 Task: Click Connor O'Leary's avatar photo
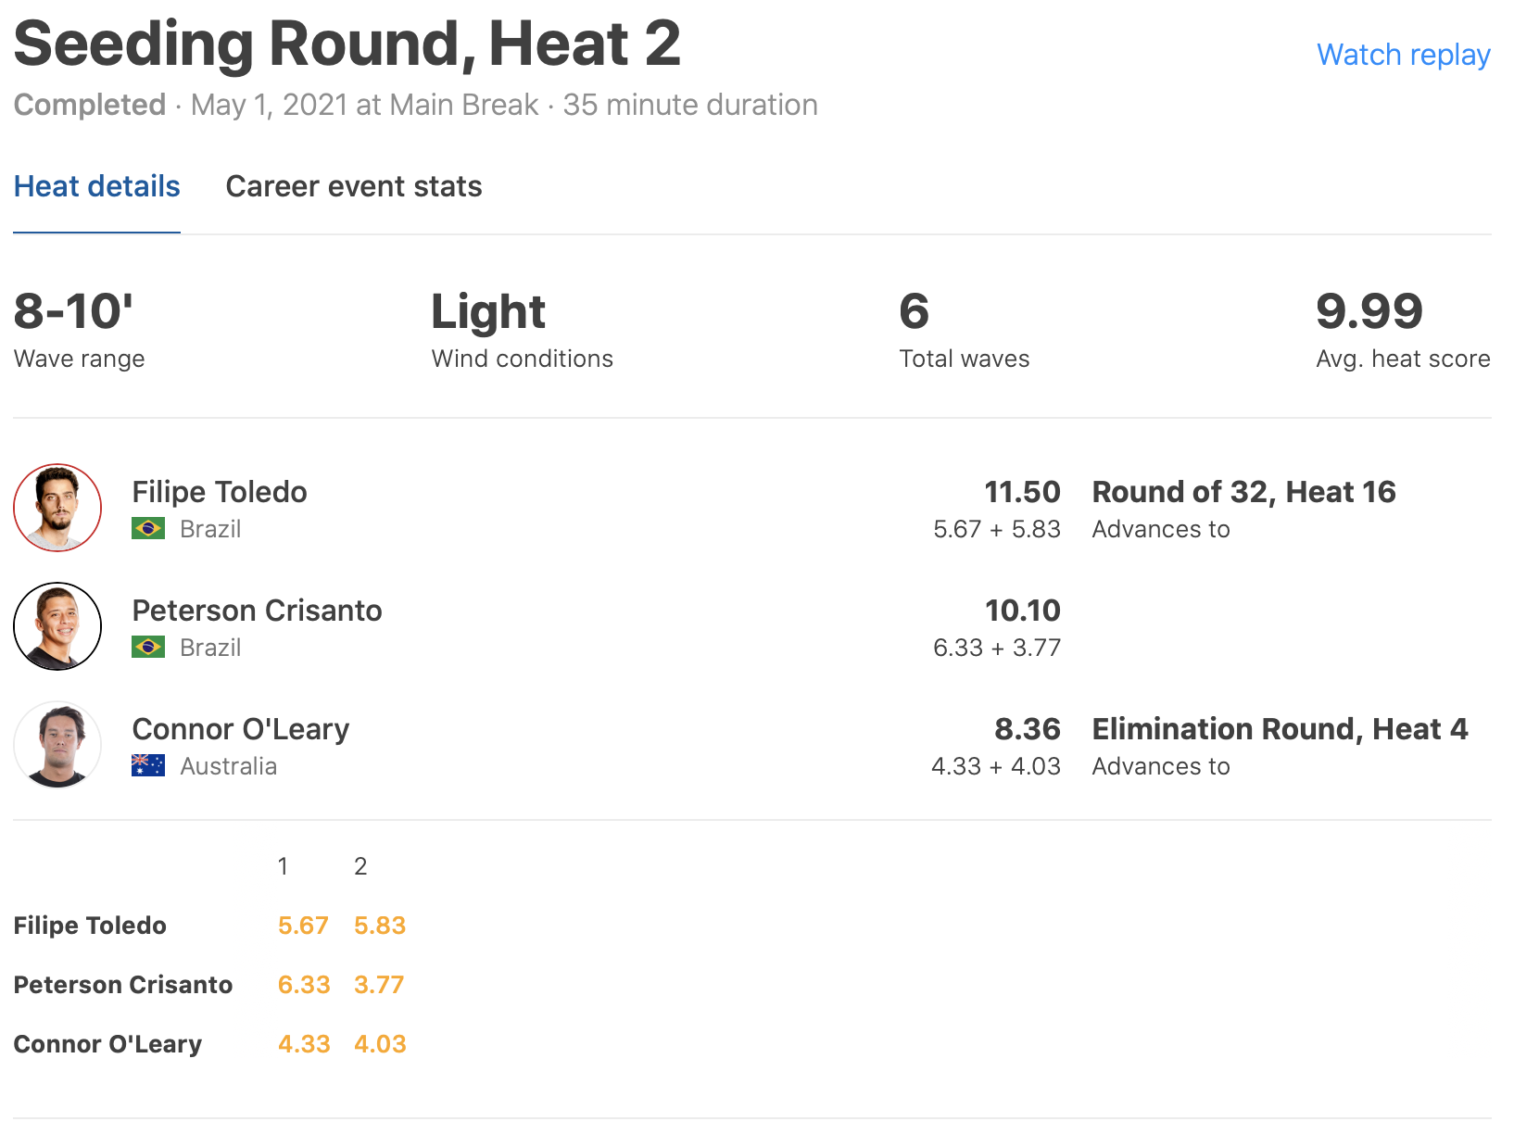point(57,745)
